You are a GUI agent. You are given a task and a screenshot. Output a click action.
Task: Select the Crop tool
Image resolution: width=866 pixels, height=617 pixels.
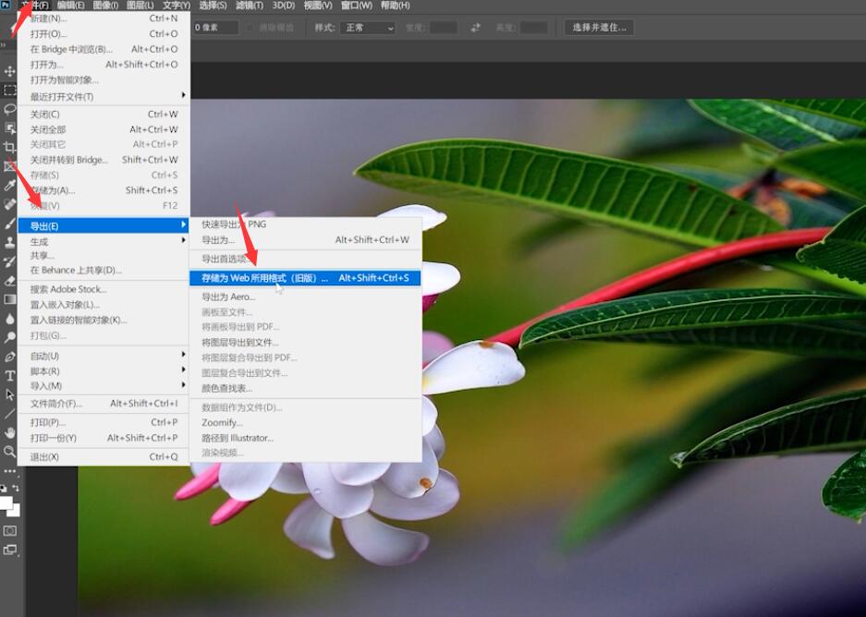pos(9,147)
